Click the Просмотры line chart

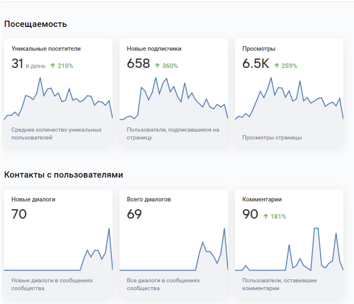(x=289, y=99)
